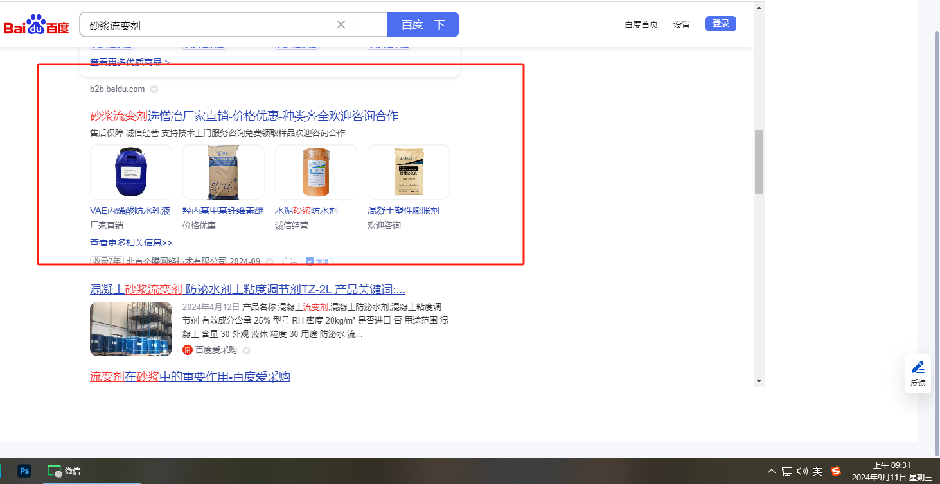
Task: Open the 羟丙基甲基纤维素醚 product link
Action: (223, 211)
